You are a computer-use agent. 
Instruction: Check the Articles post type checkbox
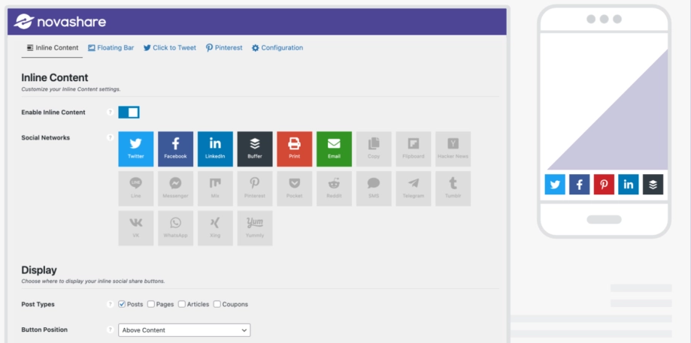click(x=182, y=304)
